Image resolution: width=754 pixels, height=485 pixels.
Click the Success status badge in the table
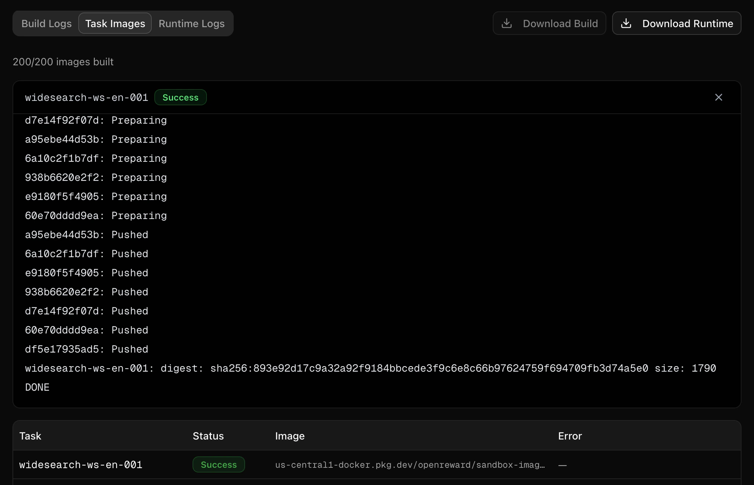coord(218,464)
